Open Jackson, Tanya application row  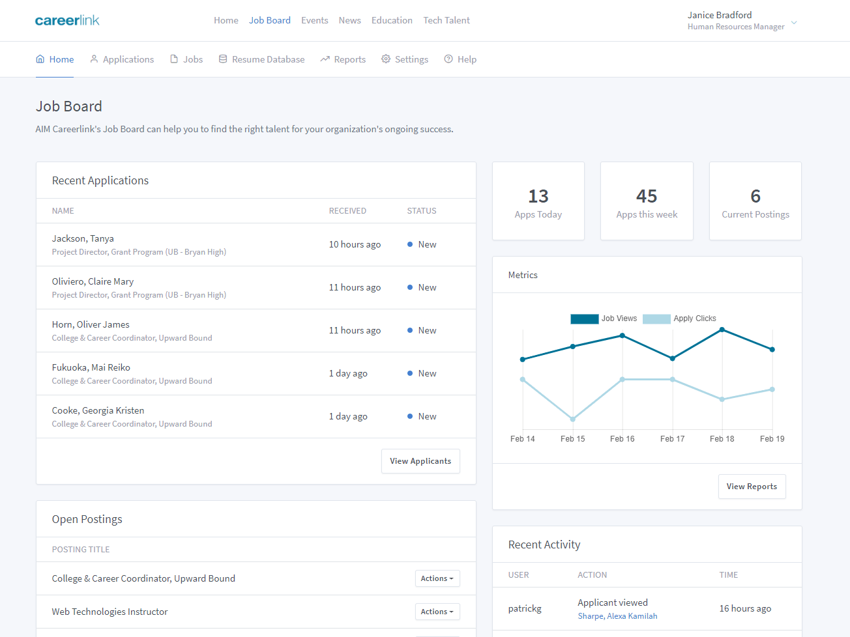pos(83,238)
